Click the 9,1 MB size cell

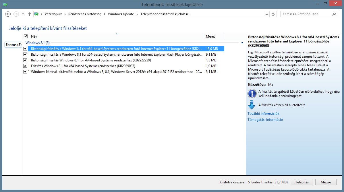point(211,54)
